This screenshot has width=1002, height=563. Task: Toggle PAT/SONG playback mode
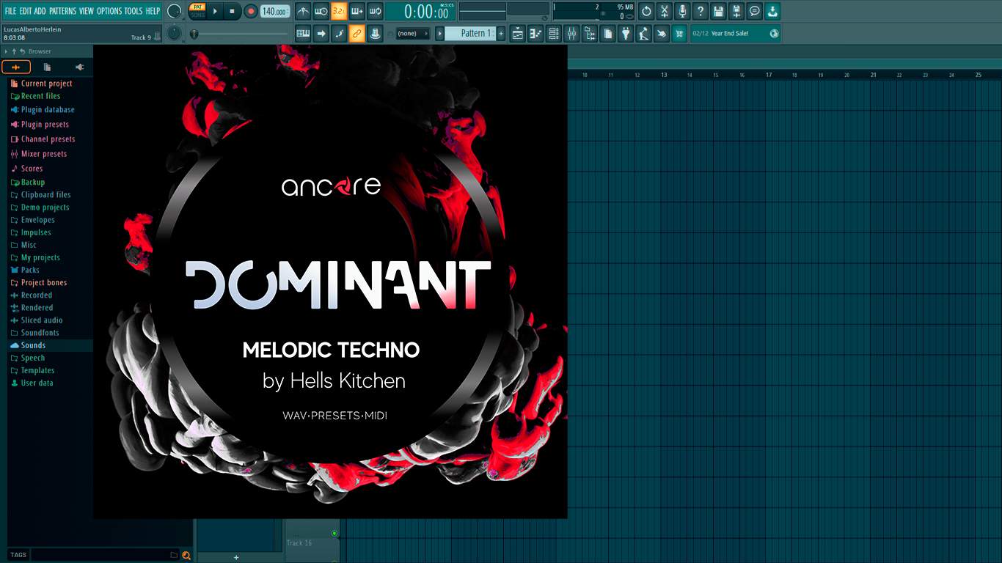click(x=197, y=11)
